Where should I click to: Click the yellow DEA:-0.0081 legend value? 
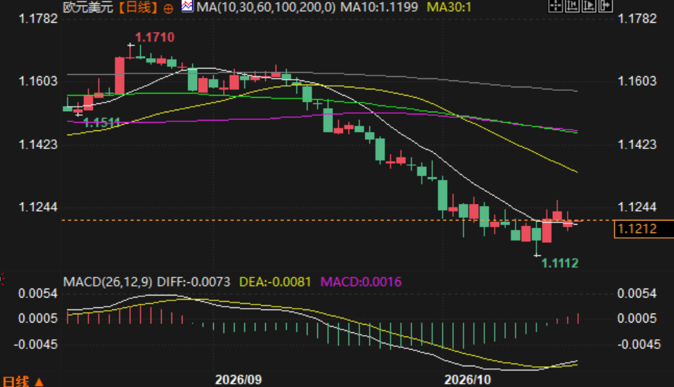275,282
